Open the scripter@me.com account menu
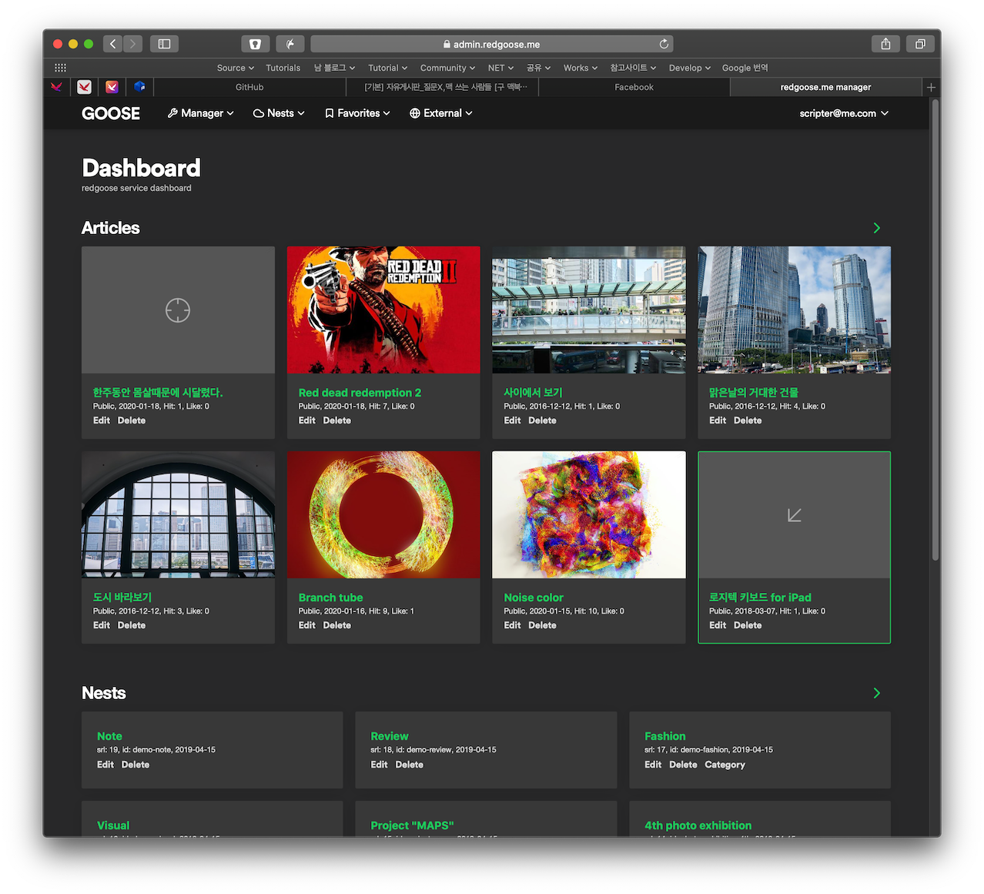 coord(844,113)
